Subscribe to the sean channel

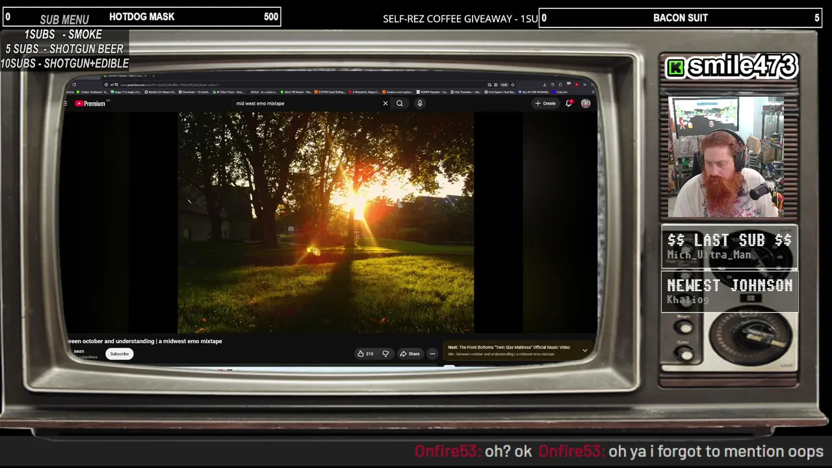point(120,354)
